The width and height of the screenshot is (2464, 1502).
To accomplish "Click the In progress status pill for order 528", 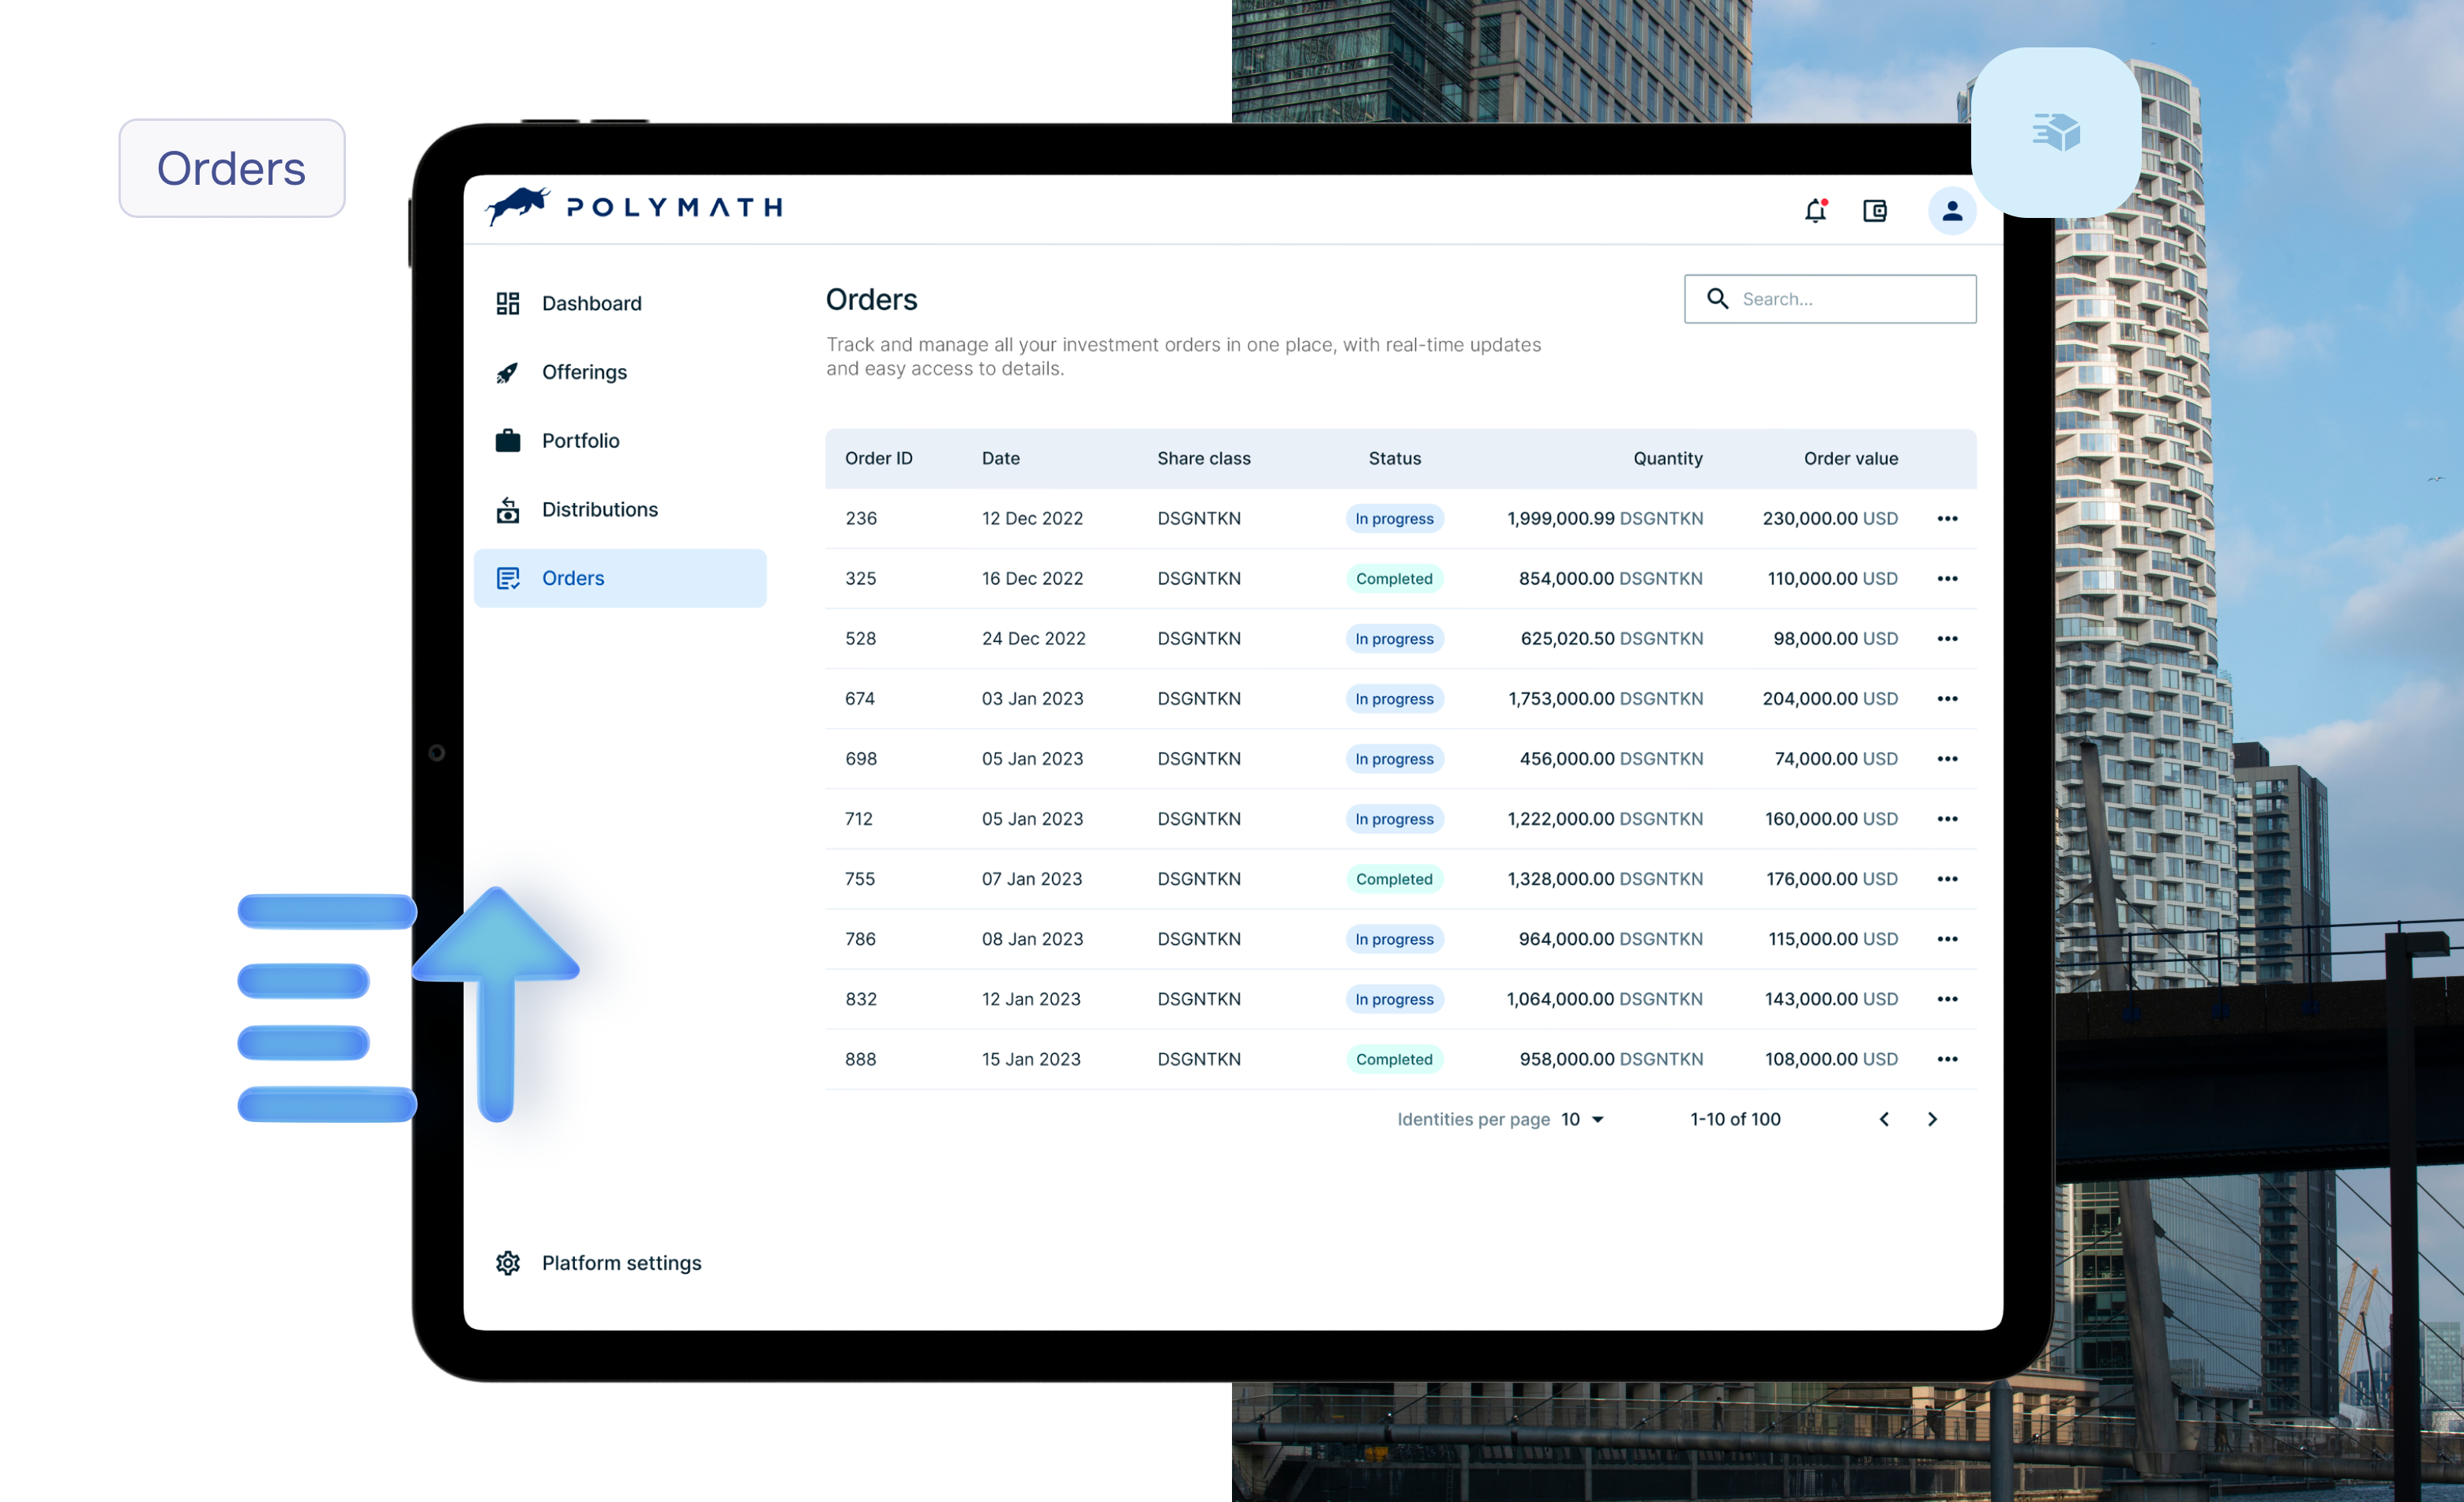I will point(1394,638).
